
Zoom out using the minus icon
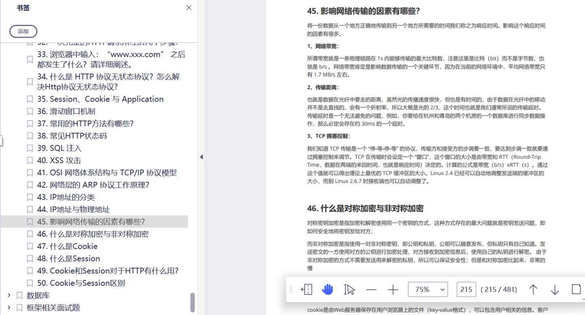pos(371,289)
